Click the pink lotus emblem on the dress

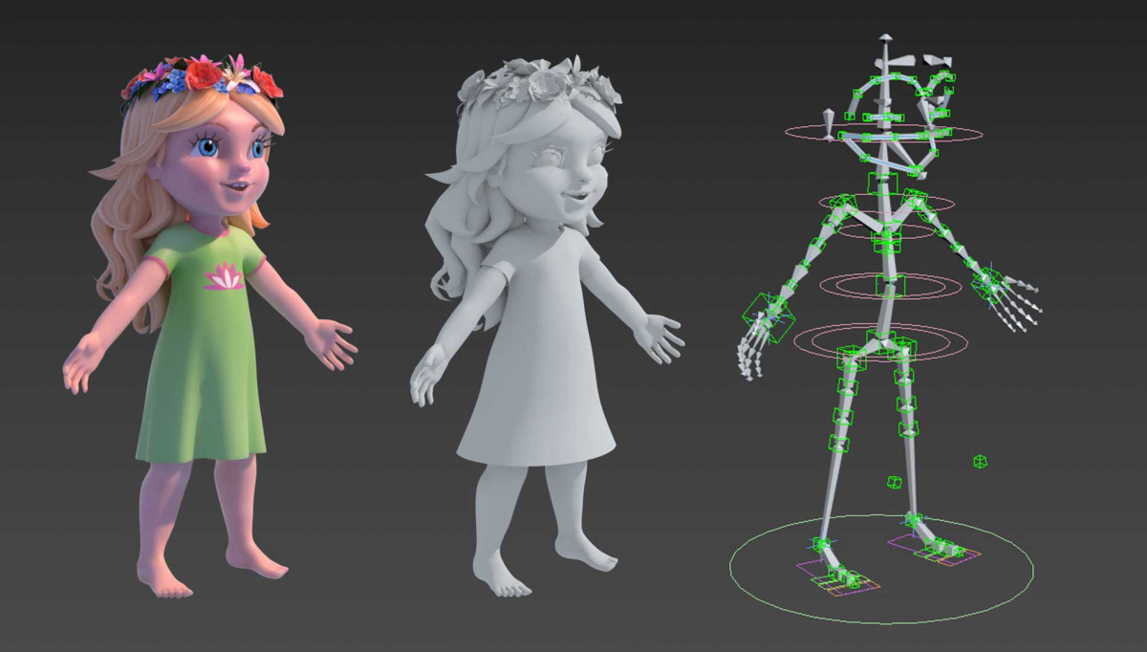coord(223,278)
